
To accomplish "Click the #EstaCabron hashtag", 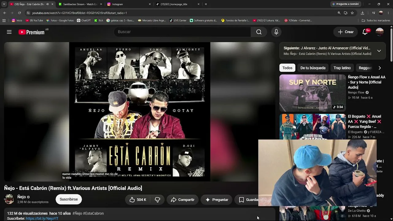I will pos(93,213).
